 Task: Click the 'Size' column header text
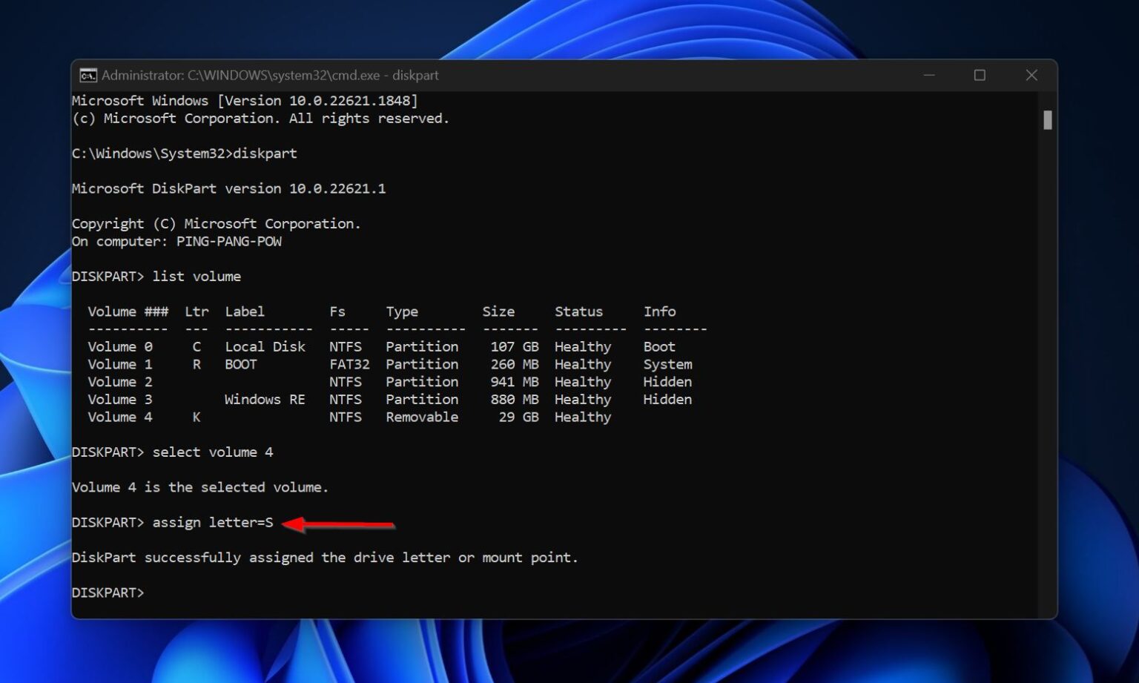point(498,312)
